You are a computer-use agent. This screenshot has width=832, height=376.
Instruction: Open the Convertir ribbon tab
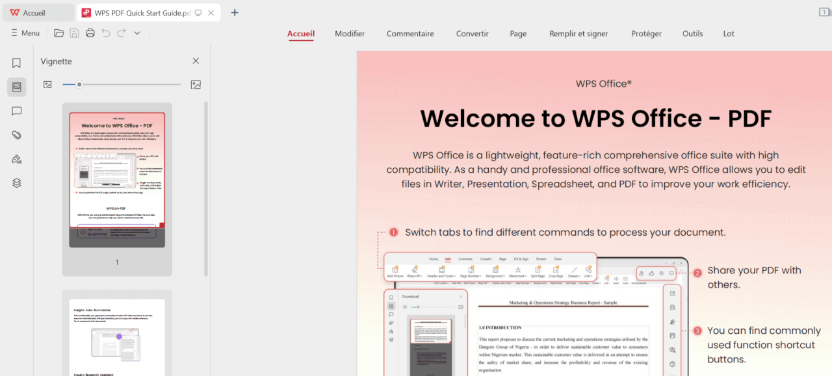473,34
